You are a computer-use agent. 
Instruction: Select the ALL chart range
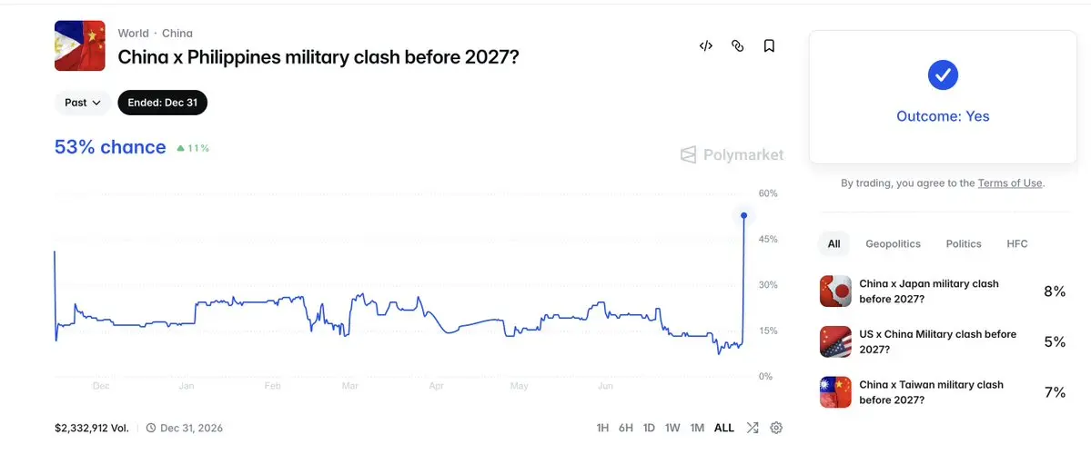pyautogui.click(x=723, y=428)
